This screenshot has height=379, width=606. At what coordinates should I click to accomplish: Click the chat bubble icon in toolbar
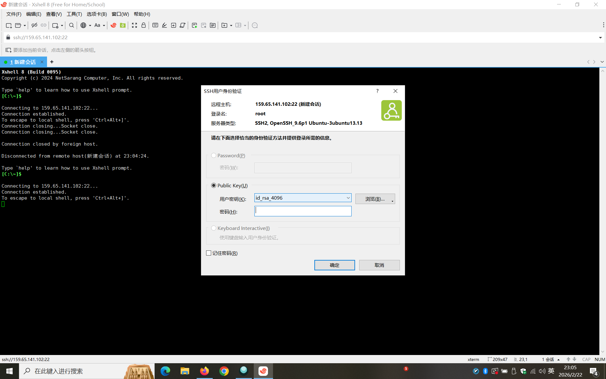coord(255,25)
